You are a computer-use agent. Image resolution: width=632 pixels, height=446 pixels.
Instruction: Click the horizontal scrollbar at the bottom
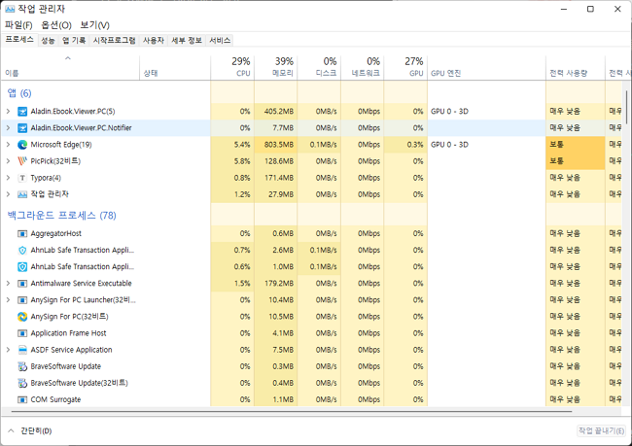click(x=292, y=412)
